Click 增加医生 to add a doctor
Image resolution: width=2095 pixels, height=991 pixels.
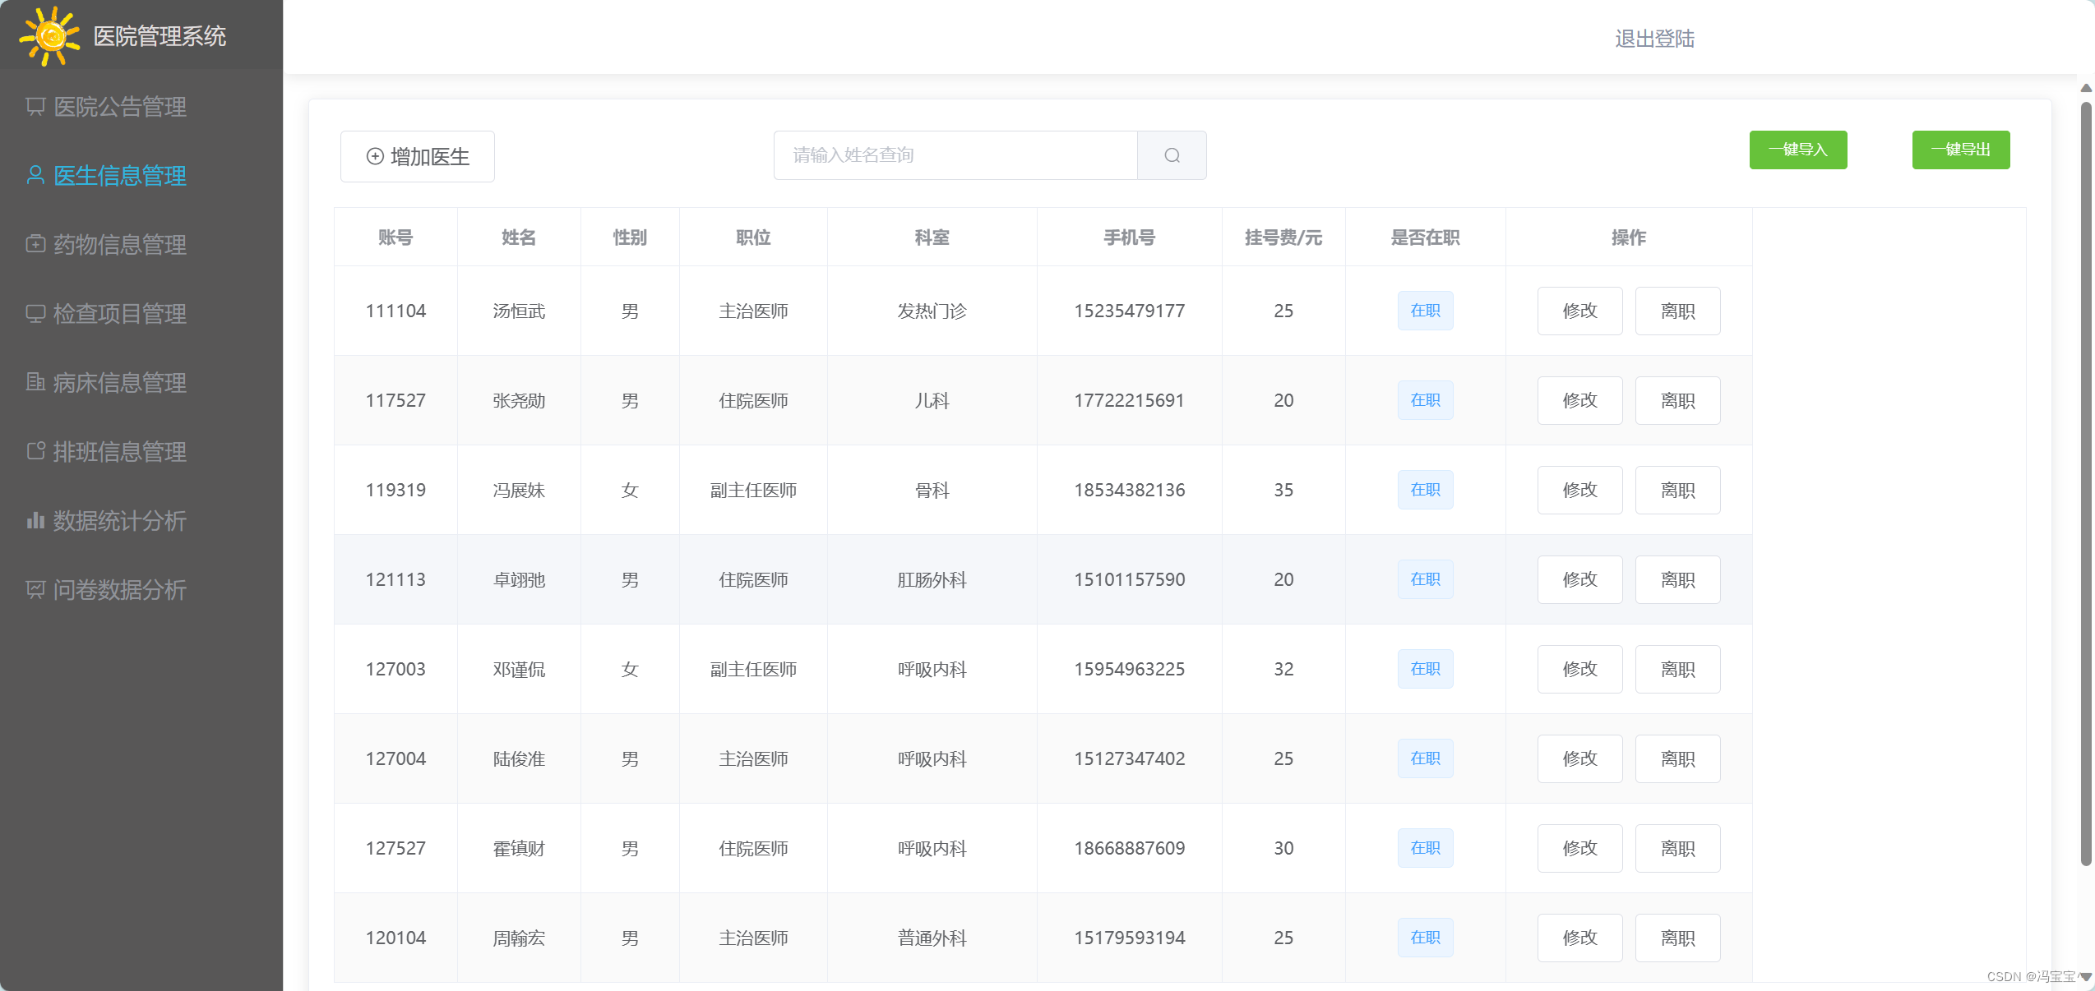click(x=417, y=156)
